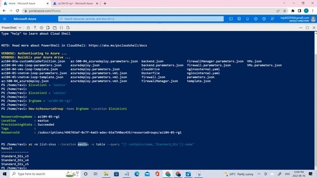Open Cloud Shell settings gear
317x178 pixels.
pos(42,28)
